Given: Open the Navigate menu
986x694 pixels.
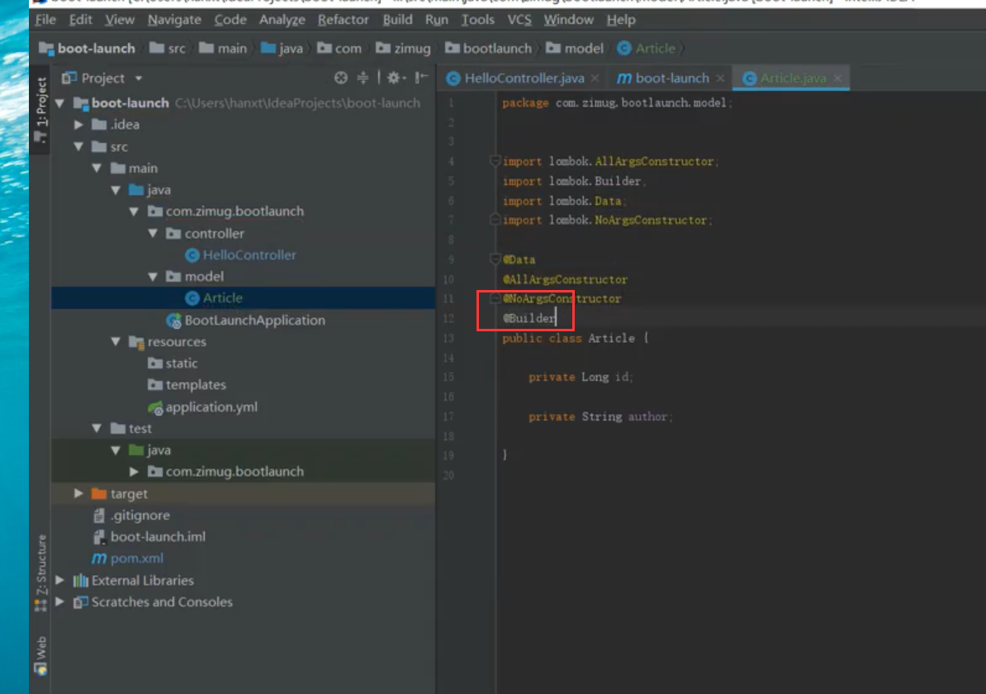Looking at the screenshot, I should coord(174,20).
